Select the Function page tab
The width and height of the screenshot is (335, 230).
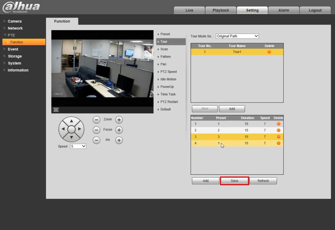click(62, 21)
